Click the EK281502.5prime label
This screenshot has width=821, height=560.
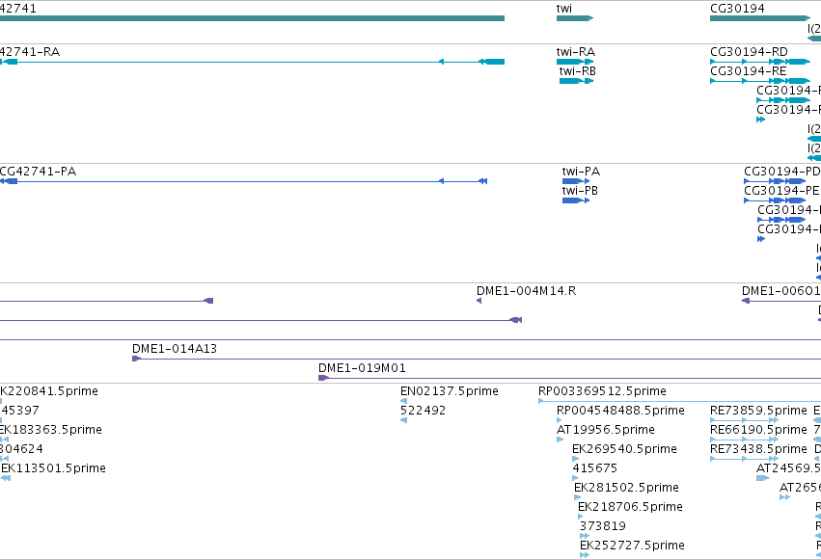coord(627,488)
